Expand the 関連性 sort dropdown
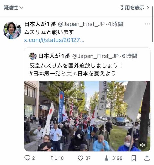154x165 pixels. (13, 8)
